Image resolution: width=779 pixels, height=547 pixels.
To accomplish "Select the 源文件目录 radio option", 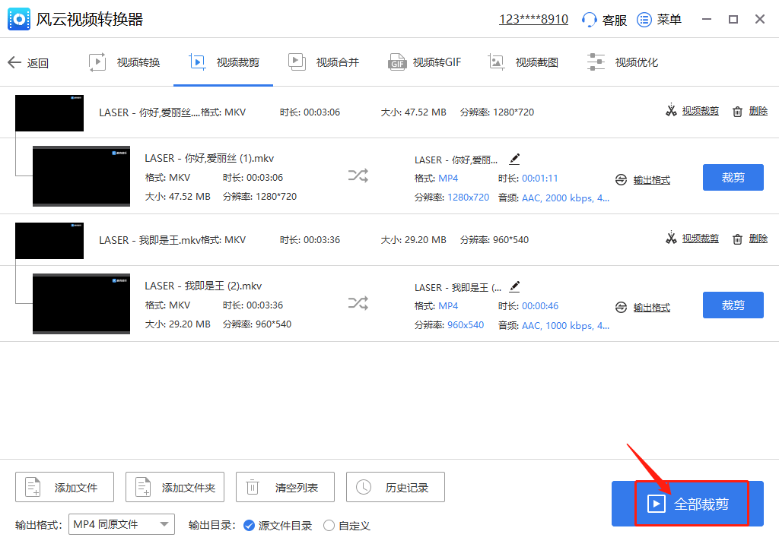I will (250, 525).
